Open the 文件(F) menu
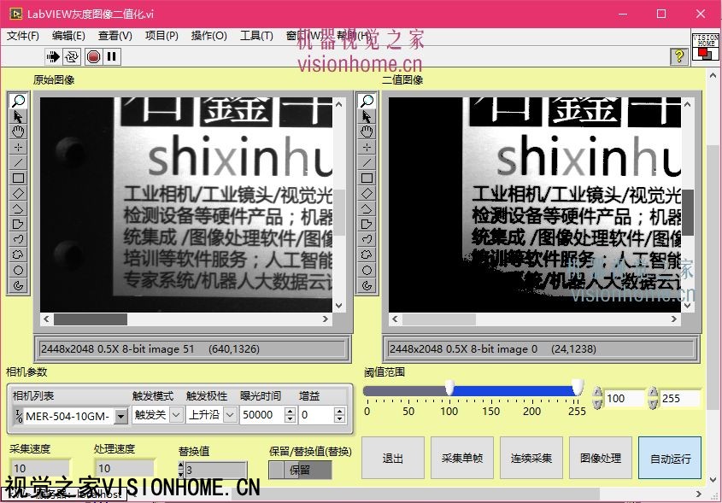The width and height of the screenshot is (722, 503). (23, 36)
